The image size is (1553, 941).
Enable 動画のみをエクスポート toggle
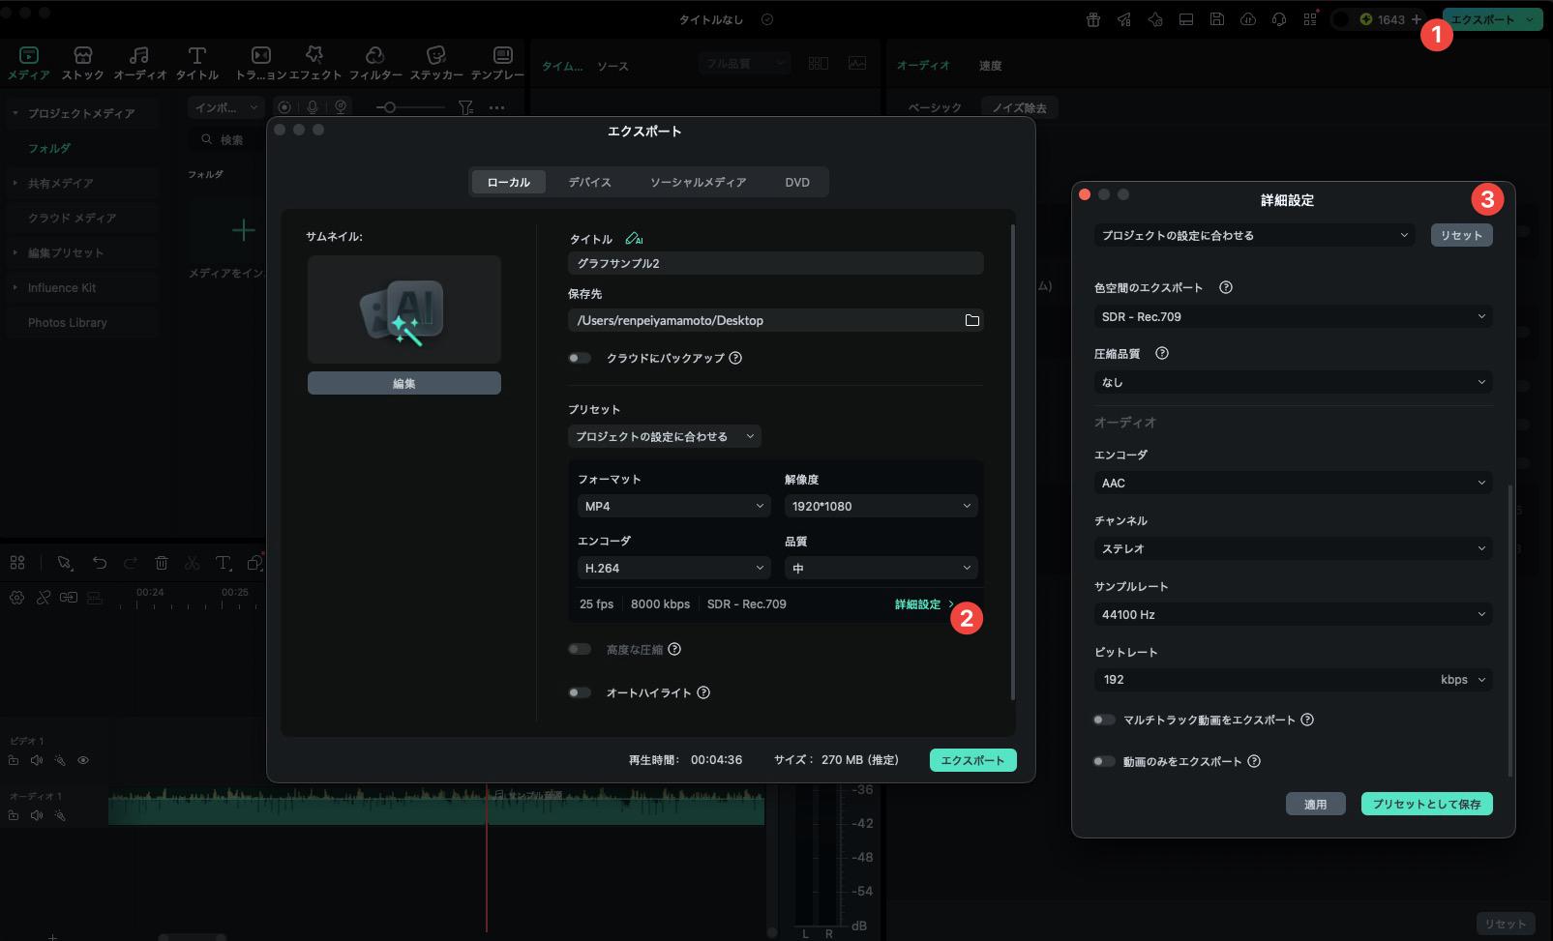pos(1103,761)
